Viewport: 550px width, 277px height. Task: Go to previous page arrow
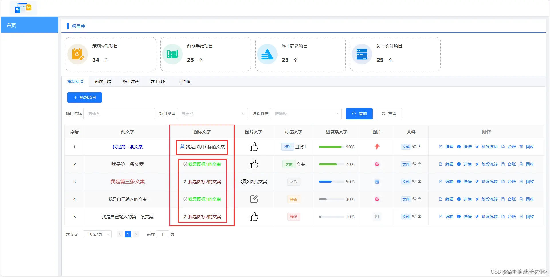coord(120,234)
